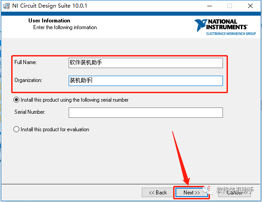Click the 'Organization:' label

click(x=28, y=80)
